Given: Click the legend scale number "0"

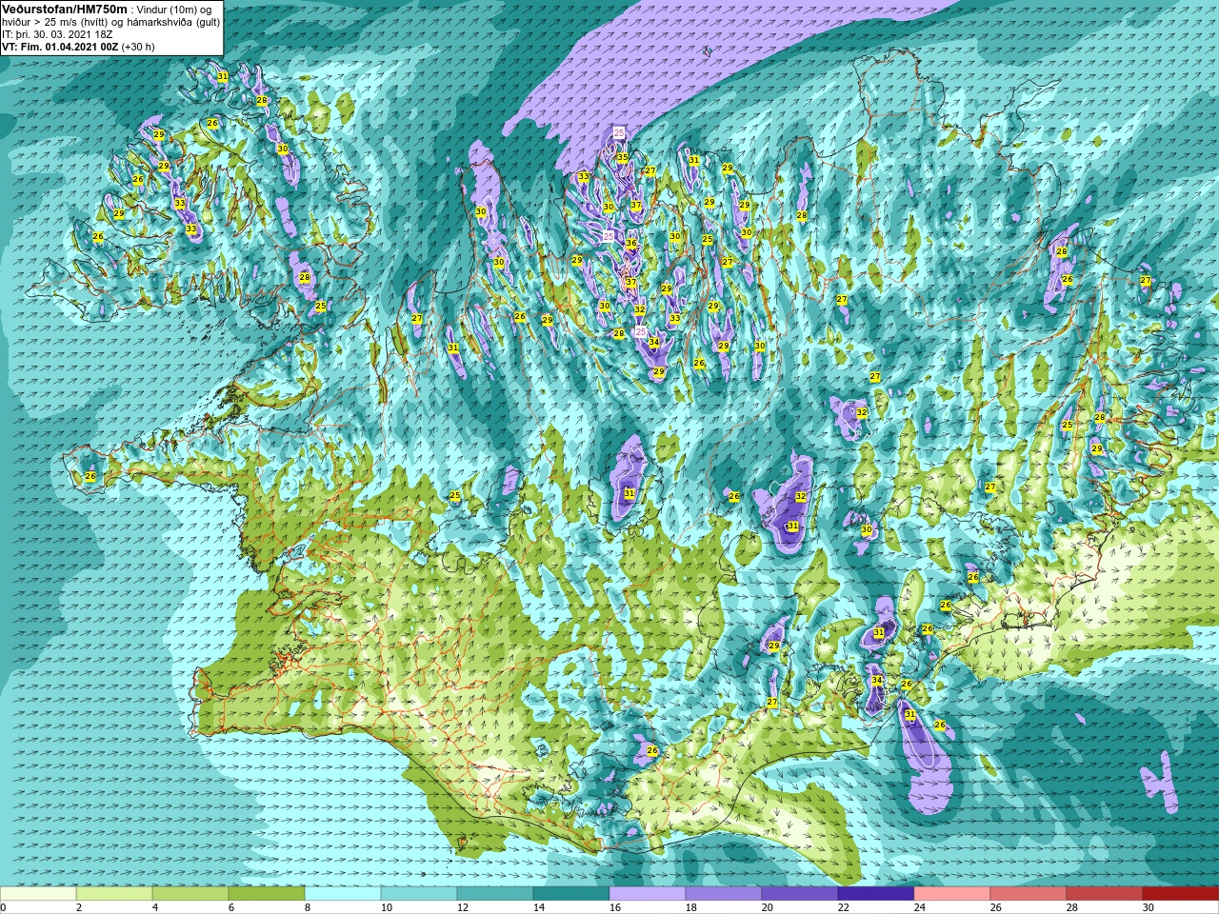Looking at the screenshot, I should click(3, 907).
